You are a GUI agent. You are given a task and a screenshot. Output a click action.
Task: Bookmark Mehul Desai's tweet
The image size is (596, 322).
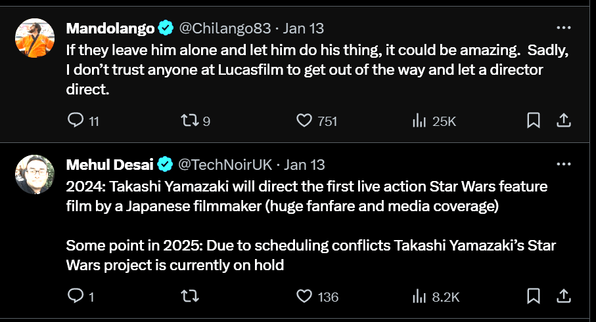534,296
